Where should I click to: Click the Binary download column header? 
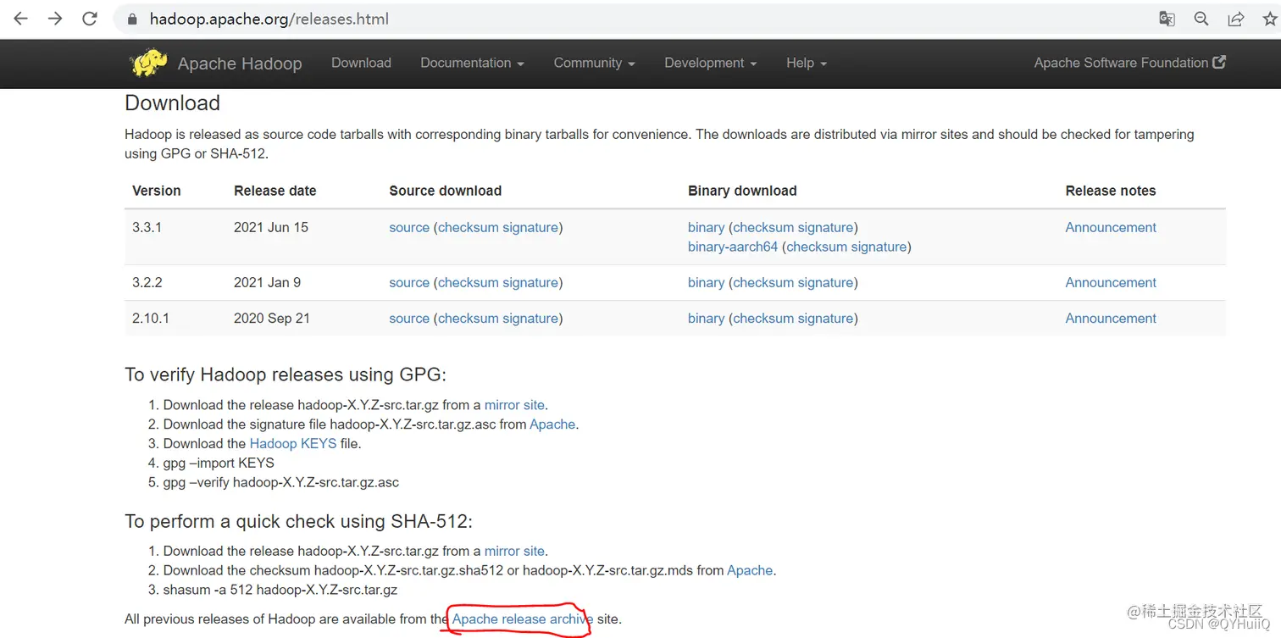[x=742, y=191]
